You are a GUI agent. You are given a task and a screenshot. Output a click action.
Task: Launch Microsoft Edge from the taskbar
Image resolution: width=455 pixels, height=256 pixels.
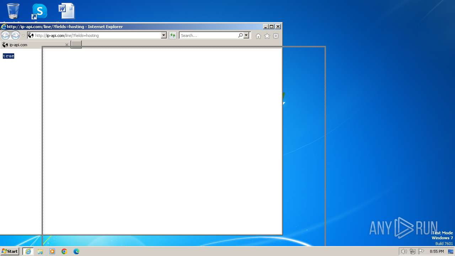76,251
